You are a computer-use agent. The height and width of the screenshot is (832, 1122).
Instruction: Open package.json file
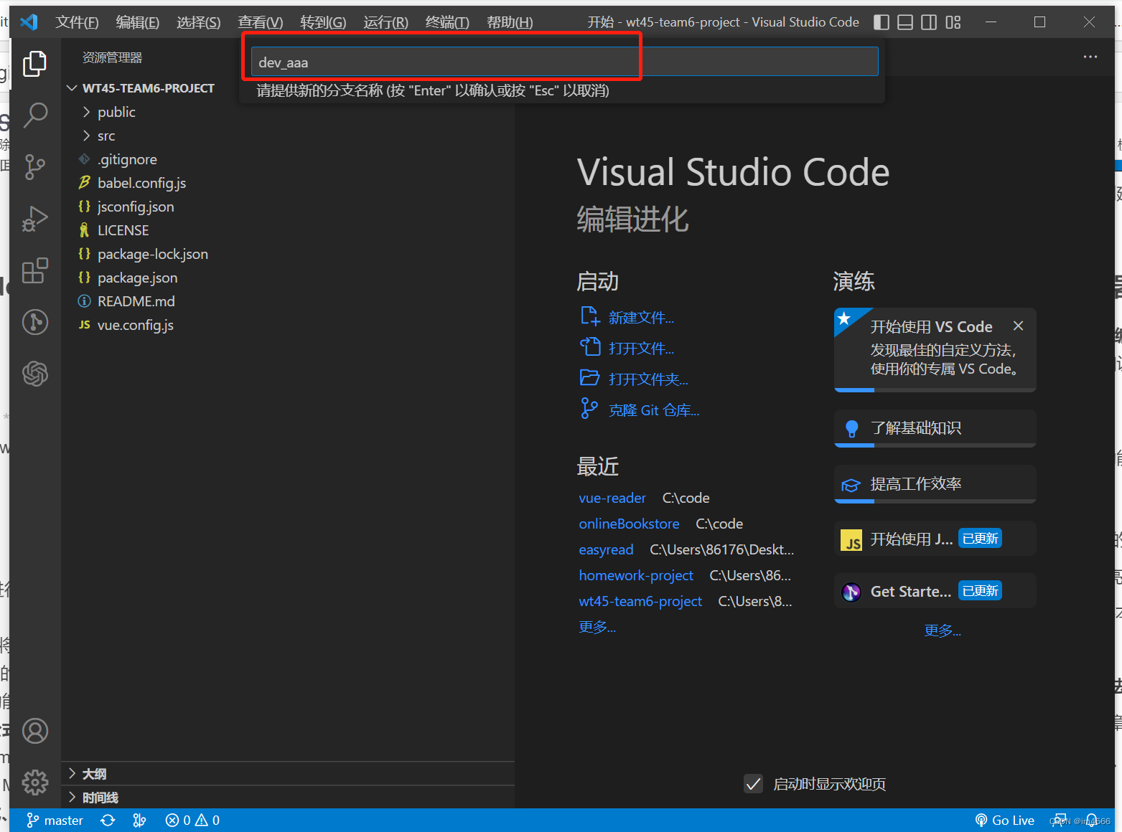pyautogui.click(x=137, y=278)
